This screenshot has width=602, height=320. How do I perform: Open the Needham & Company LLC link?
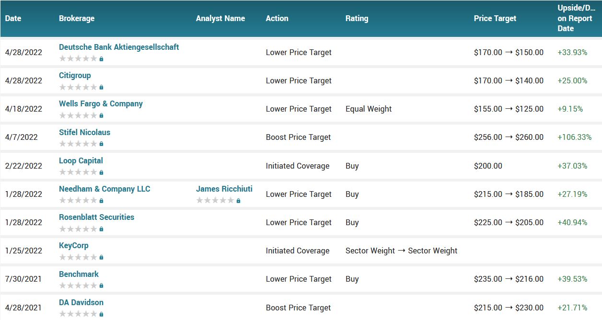pyautogui.click(x=104, y=189)
